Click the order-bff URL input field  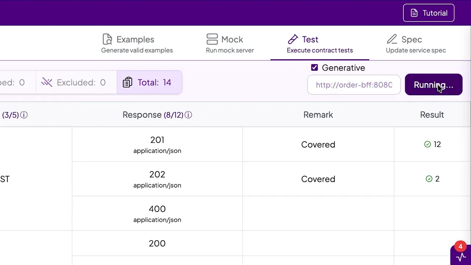(x=354, y=85)
